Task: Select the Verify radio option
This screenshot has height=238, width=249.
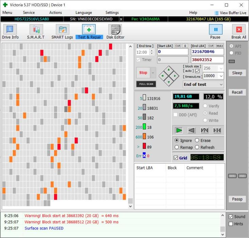Action: (x=205, y=106)
